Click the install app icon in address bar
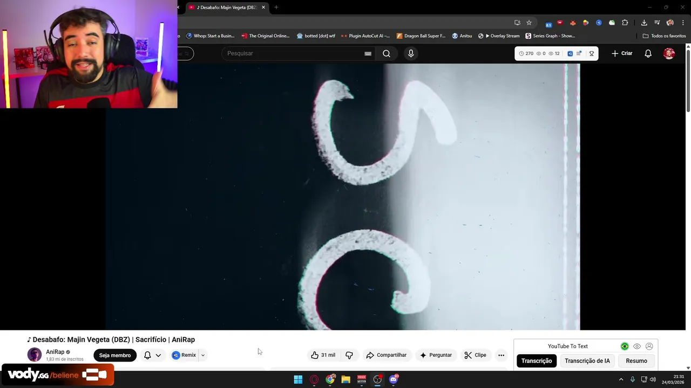The image size is (691, 388). pos(517,23)
